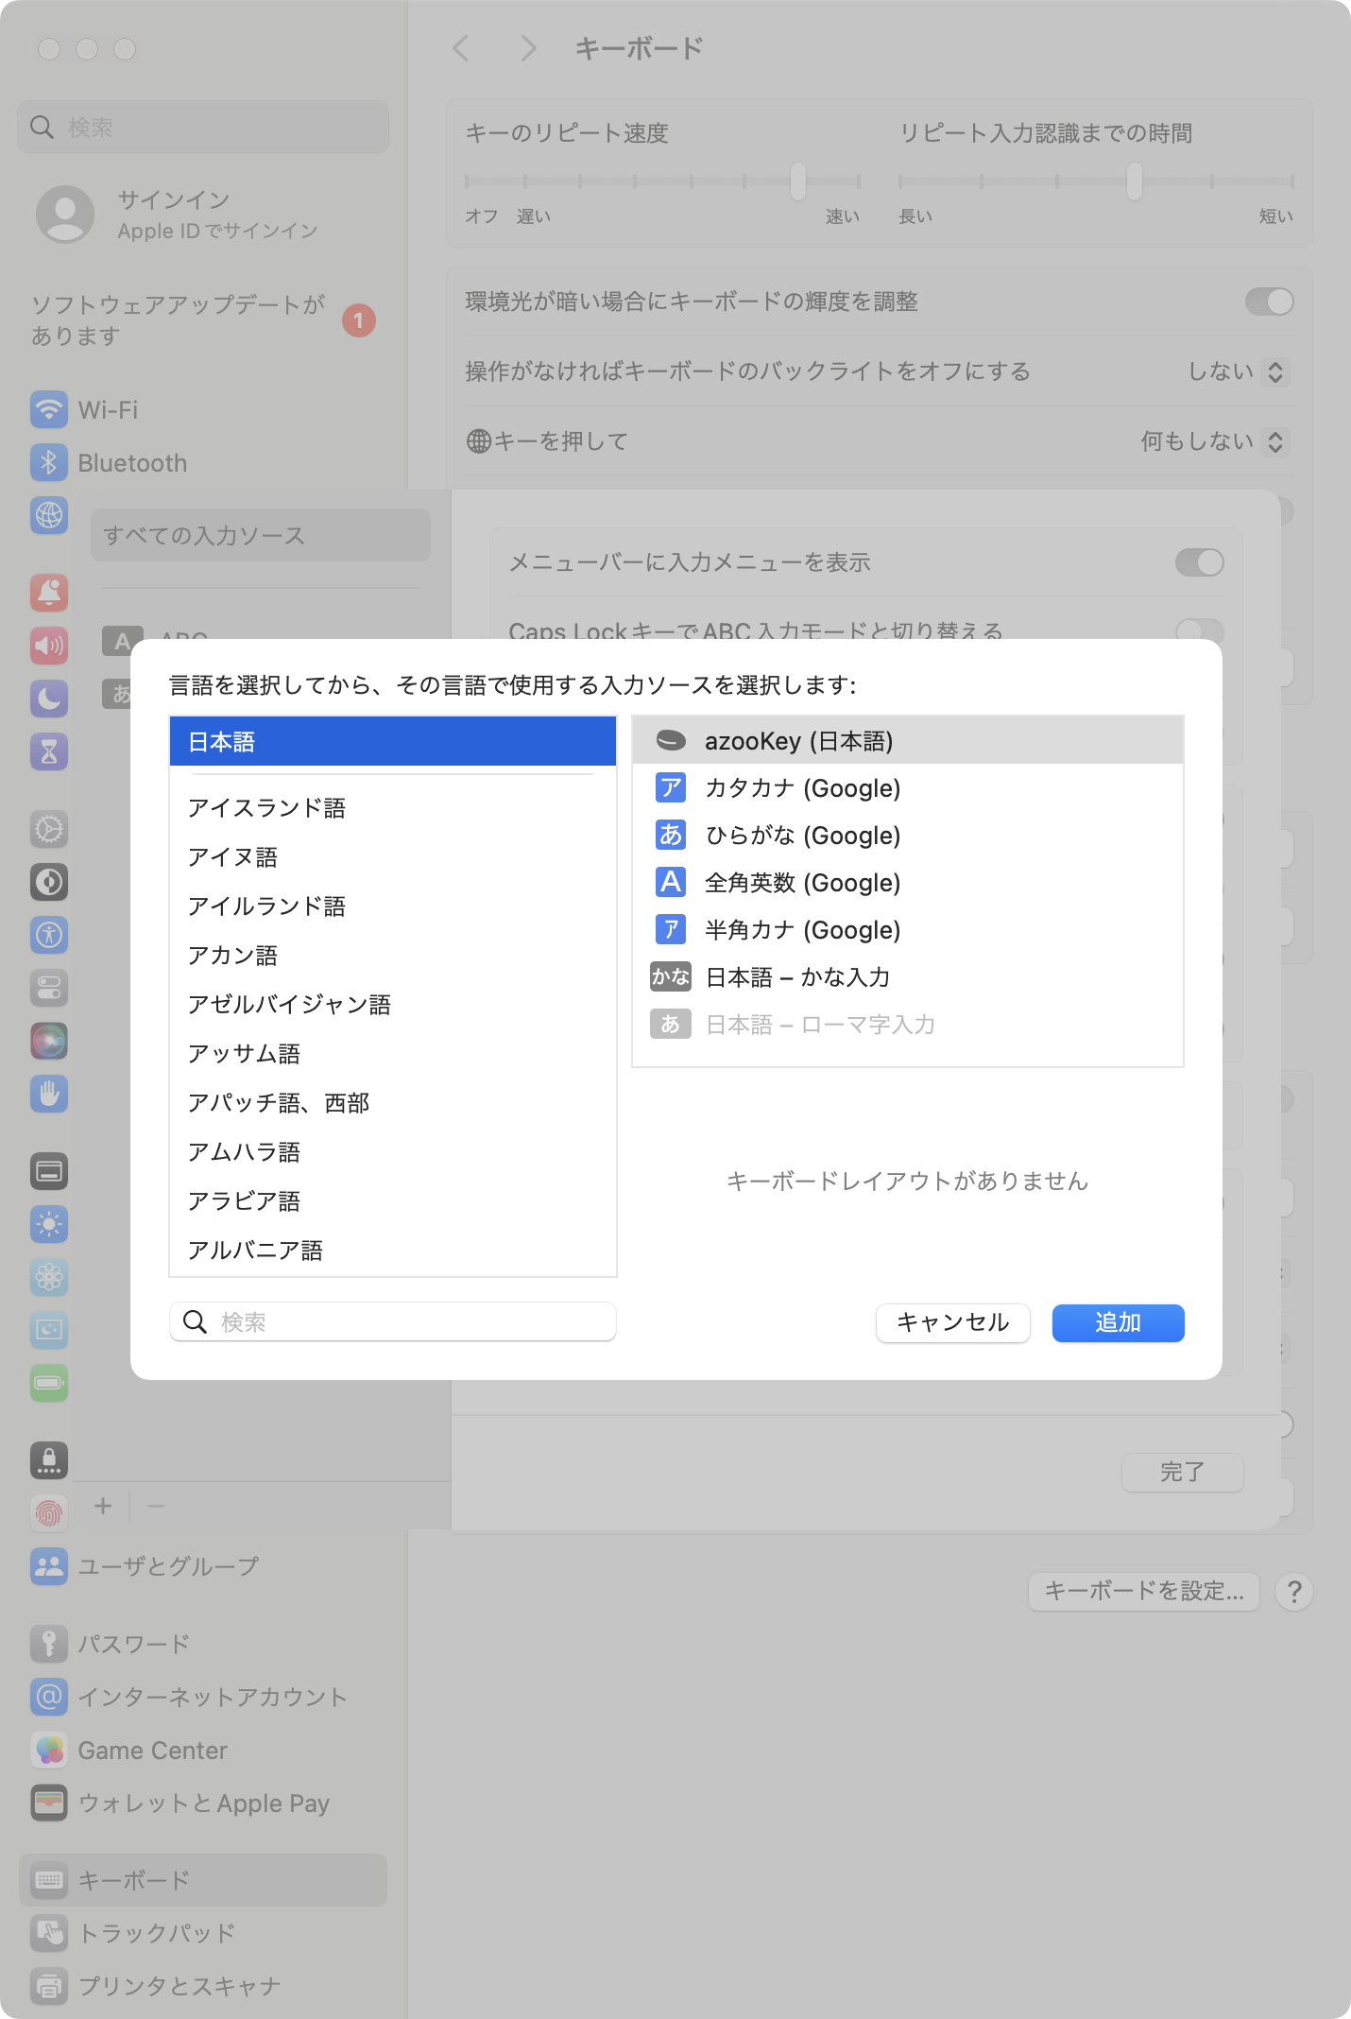The image size is (1351, 2019).
Task: Click the 追加 button
Action: (x=1118, y=1322)
